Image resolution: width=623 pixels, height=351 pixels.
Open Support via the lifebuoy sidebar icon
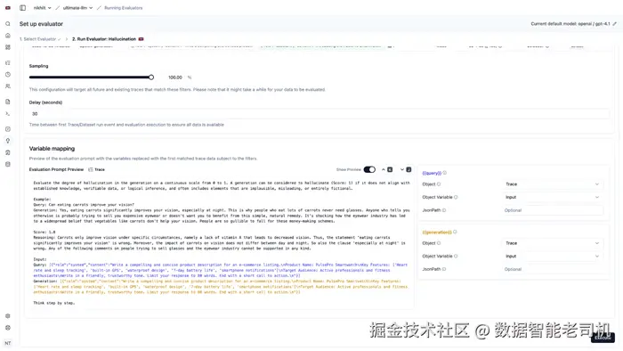(x=7, y=328)
